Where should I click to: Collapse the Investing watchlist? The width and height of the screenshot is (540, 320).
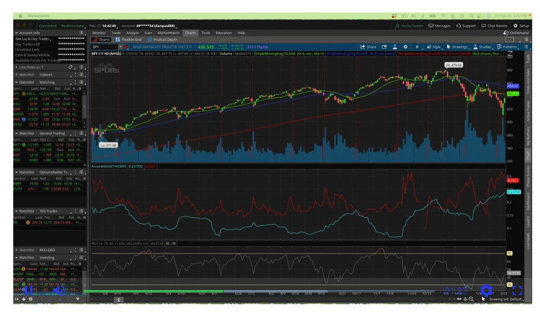tap(16, 257)
